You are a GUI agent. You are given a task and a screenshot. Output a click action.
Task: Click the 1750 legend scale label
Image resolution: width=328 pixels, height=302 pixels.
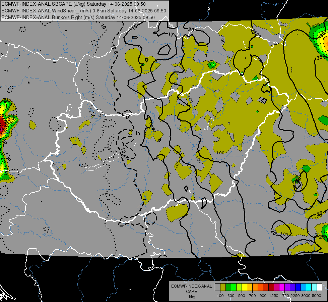click(284, 296)
